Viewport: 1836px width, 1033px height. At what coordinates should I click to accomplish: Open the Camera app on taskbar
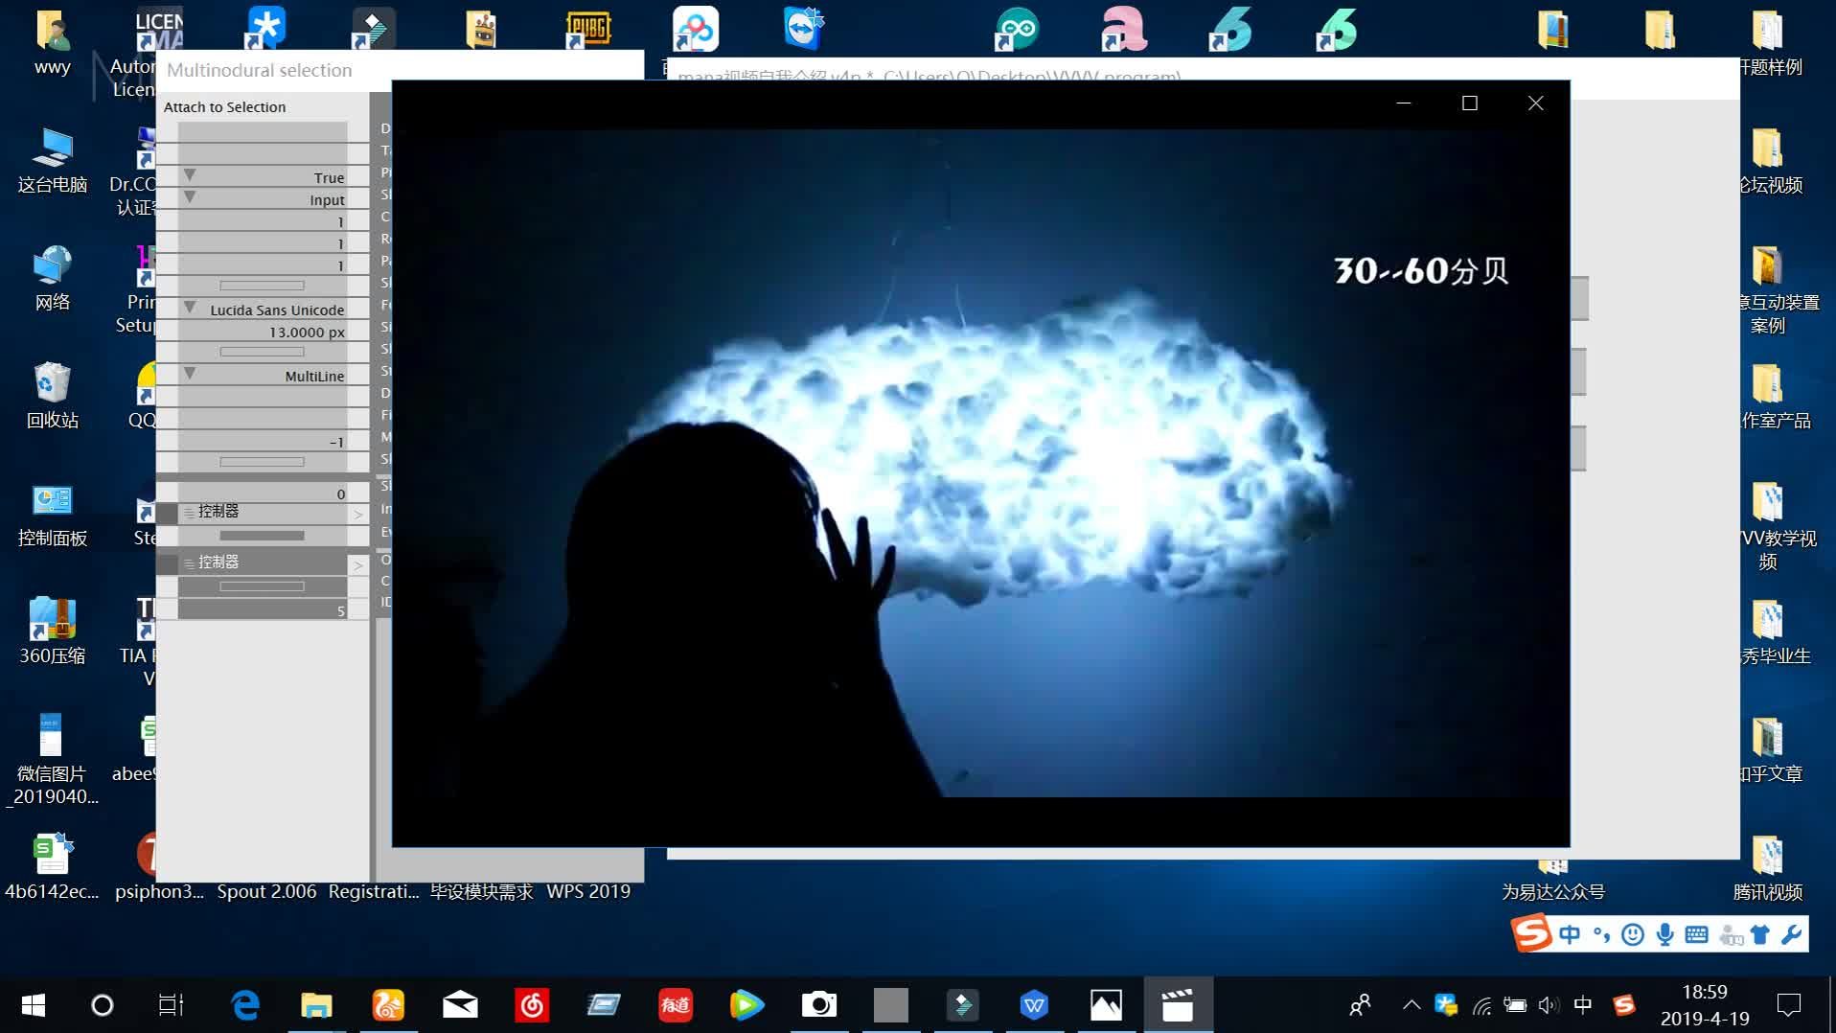click(x=818, y=1005)
